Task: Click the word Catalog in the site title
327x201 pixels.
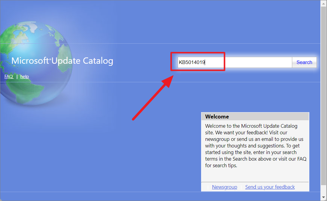Action: pyautogui.click(x=98, y=61)
